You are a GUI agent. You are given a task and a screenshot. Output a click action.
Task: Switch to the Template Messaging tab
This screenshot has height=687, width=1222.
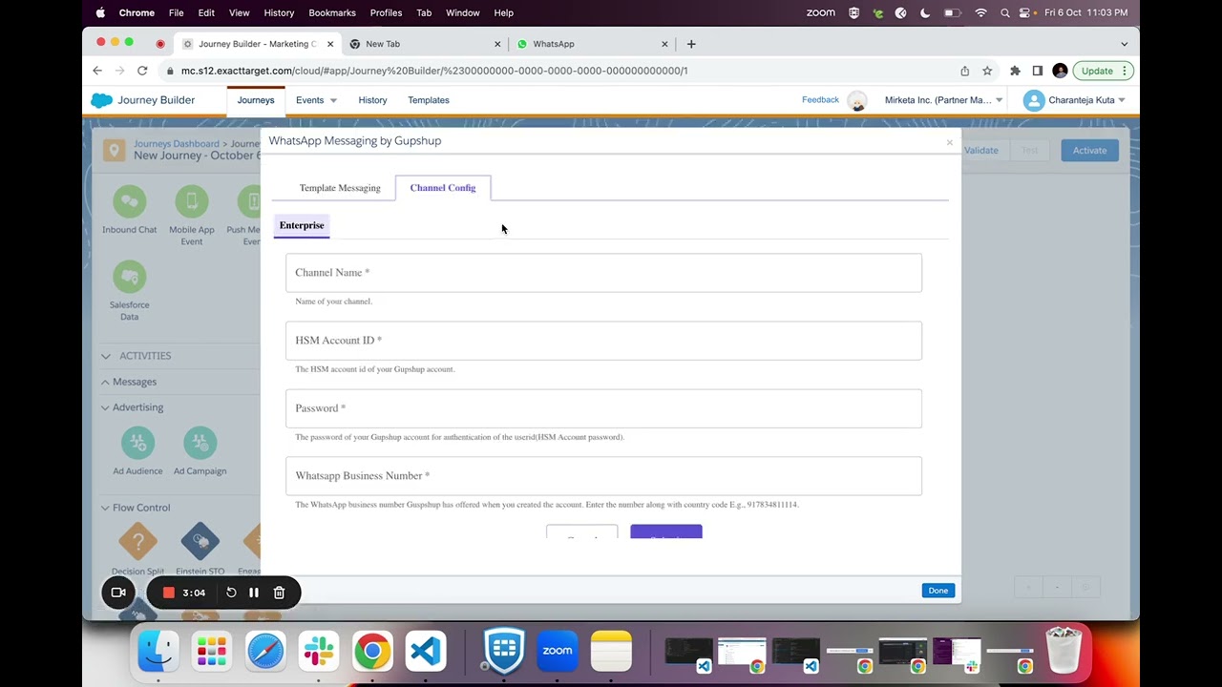340,188
